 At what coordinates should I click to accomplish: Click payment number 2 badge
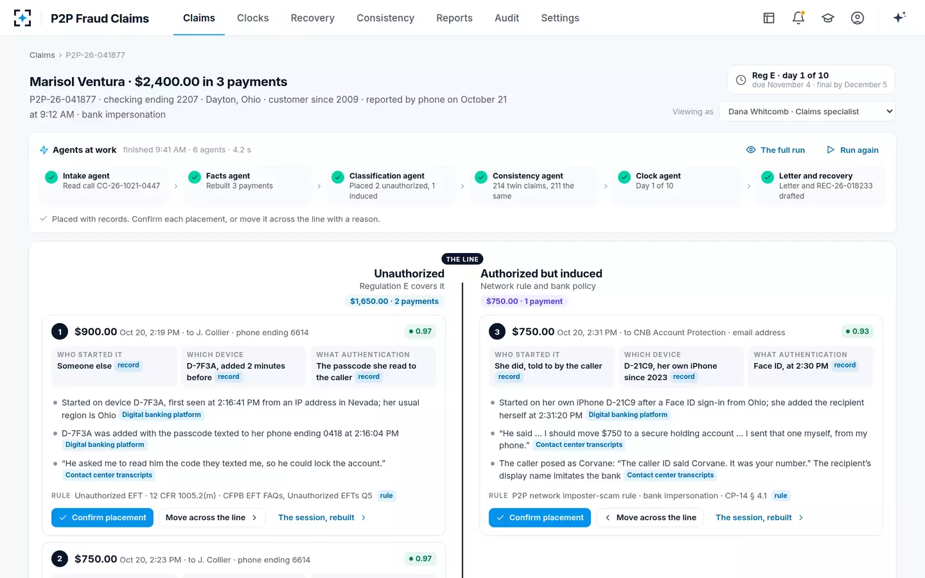(x=60, y=559)
